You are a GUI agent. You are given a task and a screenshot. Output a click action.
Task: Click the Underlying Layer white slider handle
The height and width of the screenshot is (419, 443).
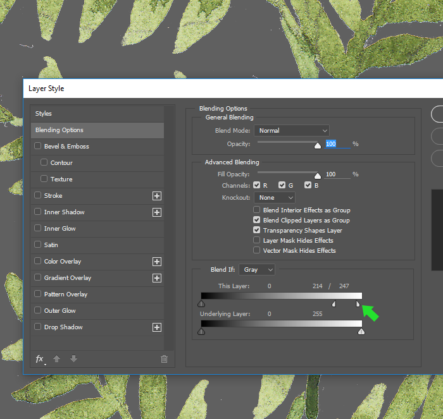point(361,331)
